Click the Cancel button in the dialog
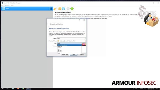The image size is (160, 90). pyautogui.click(x=82, y=54)
